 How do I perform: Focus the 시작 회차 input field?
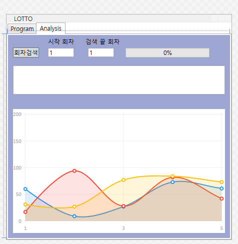[x=61, y=52]
